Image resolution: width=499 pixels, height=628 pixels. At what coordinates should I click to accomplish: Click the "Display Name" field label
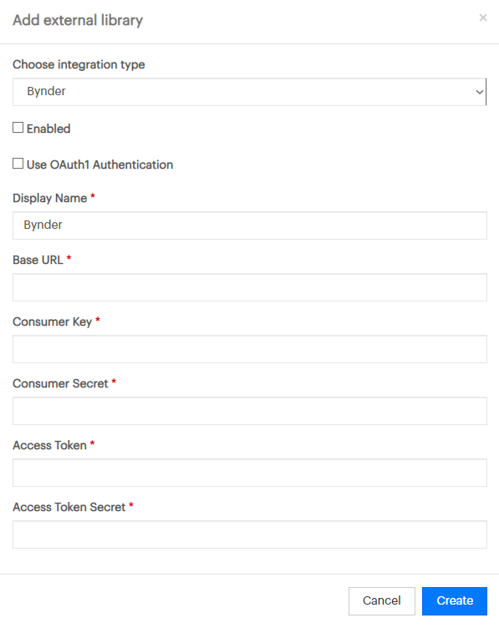tap(49, 198)
